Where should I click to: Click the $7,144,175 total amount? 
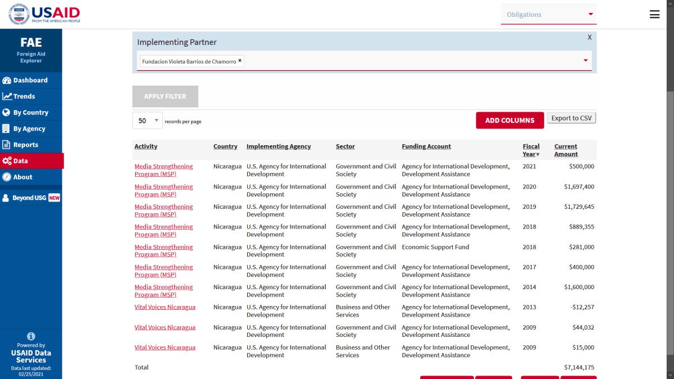[579, 367]
